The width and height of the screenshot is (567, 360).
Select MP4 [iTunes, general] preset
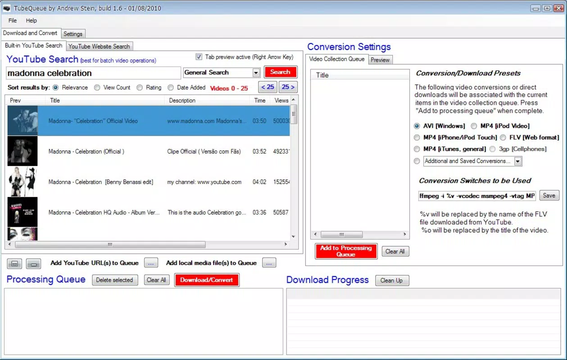[x=417, y=149]
